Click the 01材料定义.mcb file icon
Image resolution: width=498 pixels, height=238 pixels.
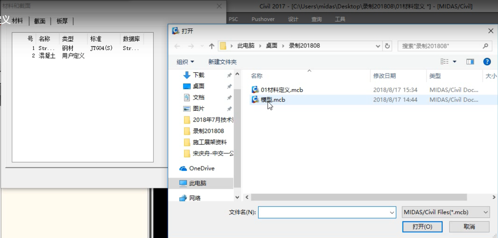pos(255,90)
